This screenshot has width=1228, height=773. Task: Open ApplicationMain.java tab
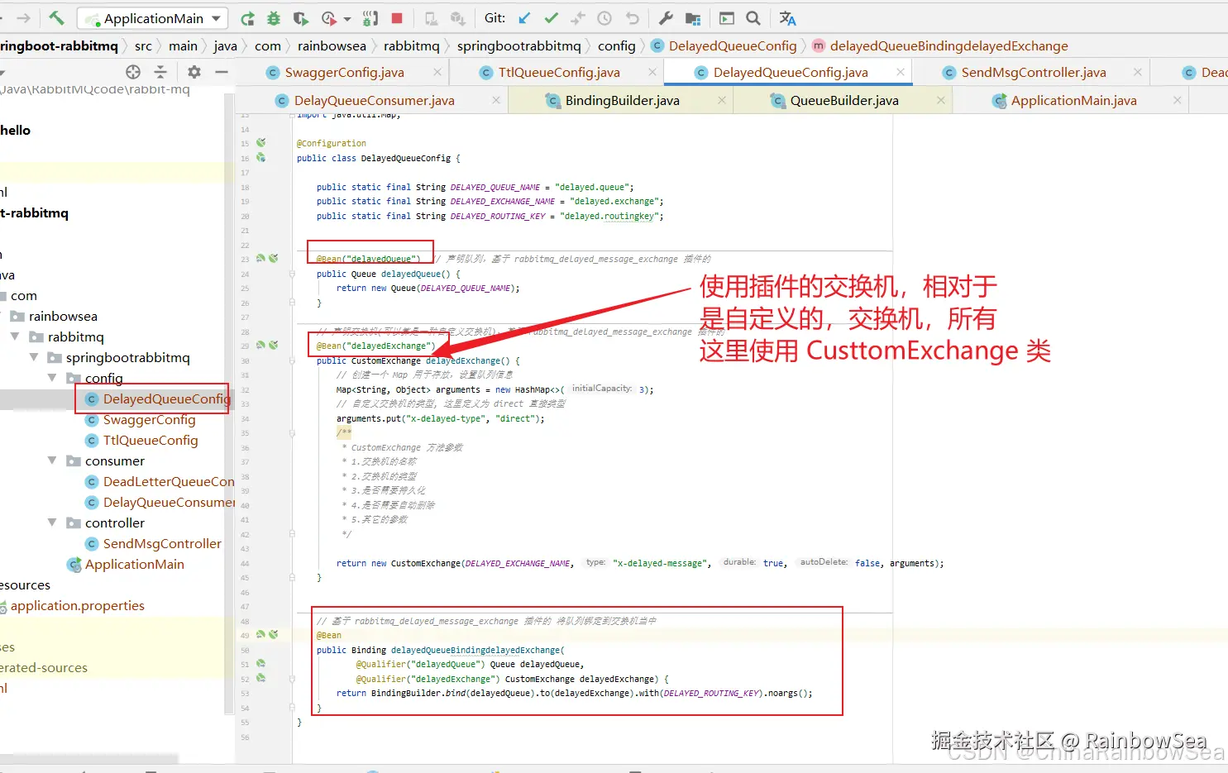(x=1073, y=101)
